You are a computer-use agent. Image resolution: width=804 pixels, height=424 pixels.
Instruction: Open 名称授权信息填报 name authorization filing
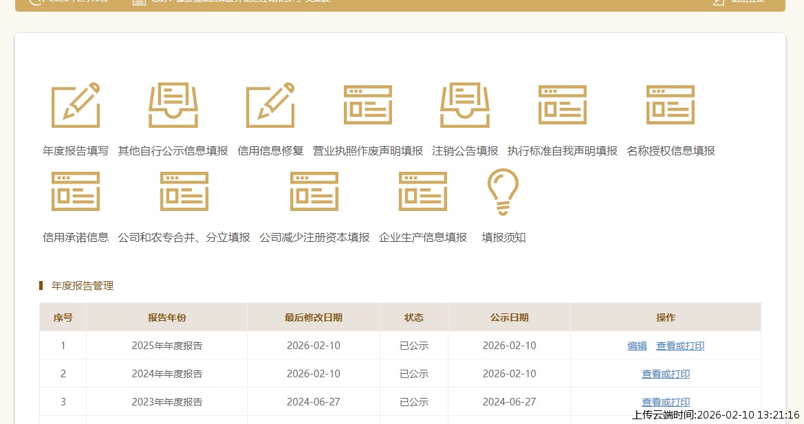coord(670,105)
